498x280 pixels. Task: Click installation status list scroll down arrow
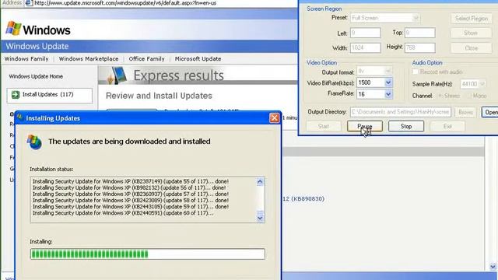pyautogui.click(x=260, y=218)
